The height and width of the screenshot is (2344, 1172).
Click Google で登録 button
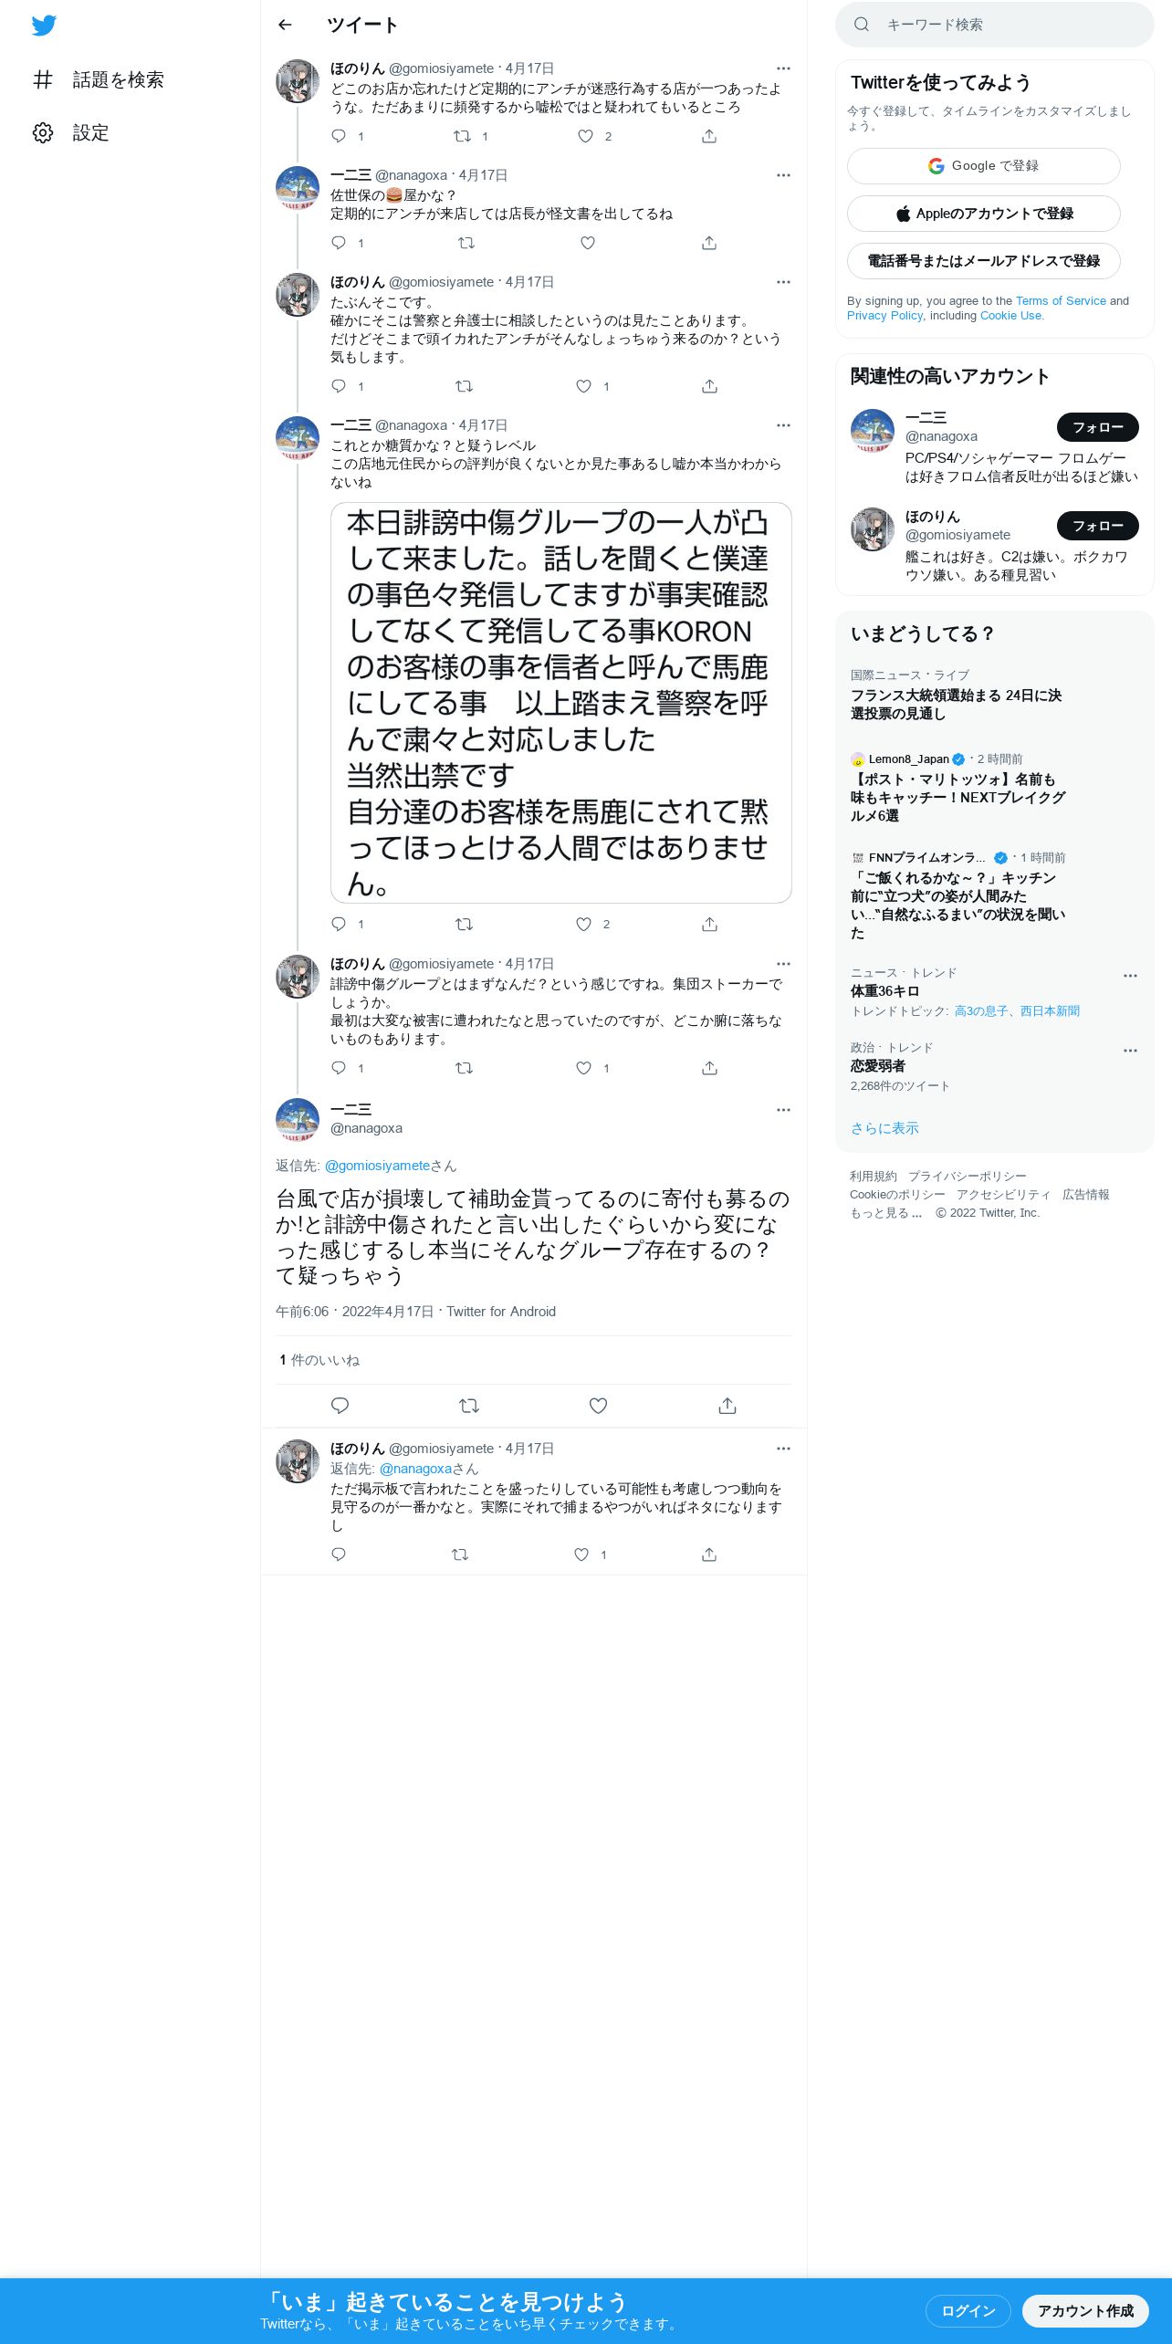pos(983,166)
